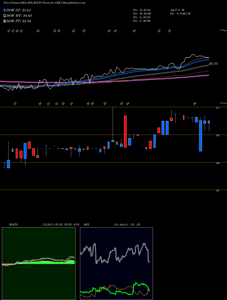Click the 35 price axis label
The image size is (227, 300).
[x=217, y=135]
